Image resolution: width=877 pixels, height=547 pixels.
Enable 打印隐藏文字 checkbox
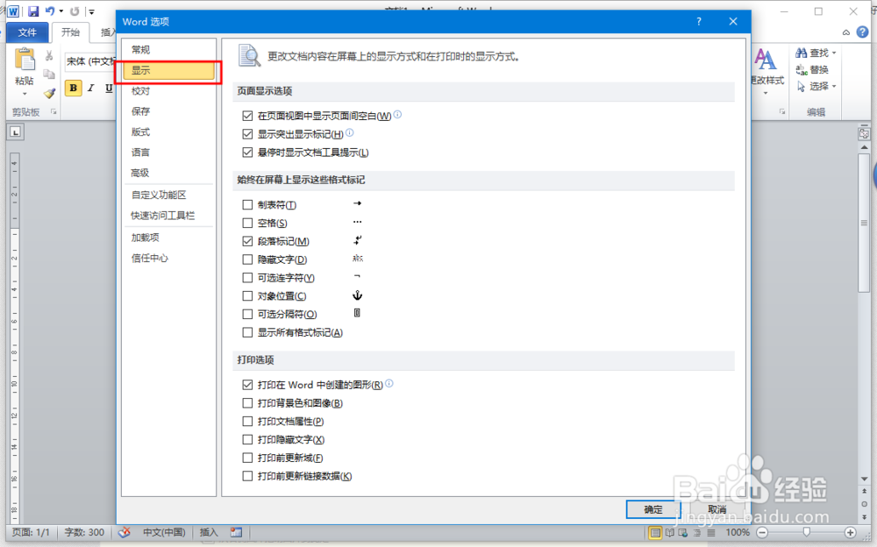[247, 439]
